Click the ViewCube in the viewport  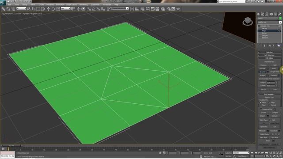tap(248, 21)
